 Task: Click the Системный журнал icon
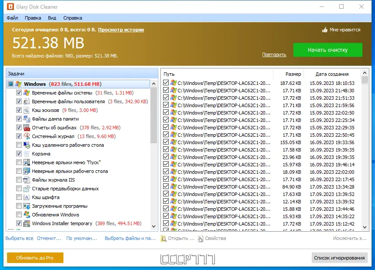point(27,136)
